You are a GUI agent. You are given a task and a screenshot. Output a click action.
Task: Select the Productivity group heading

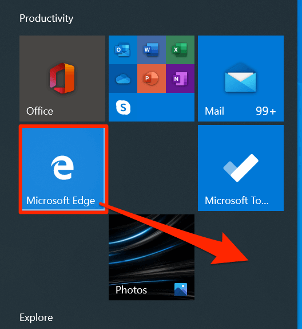point(46,18)
